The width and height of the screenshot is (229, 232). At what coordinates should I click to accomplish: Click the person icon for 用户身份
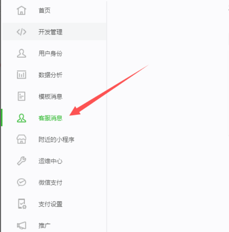coord(22,53)
